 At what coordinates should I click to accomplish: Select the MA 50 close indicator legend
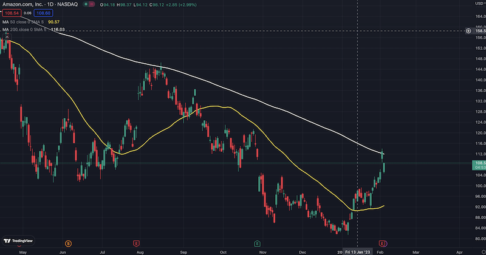[24, 22]
